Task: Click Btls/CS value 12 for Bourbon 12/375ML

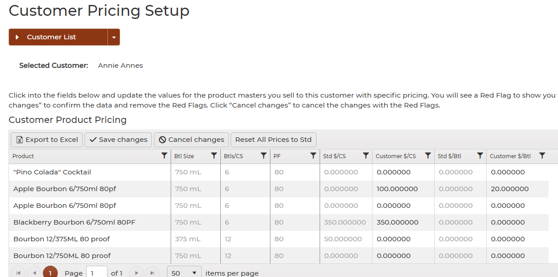Action: tap(245, 239)
